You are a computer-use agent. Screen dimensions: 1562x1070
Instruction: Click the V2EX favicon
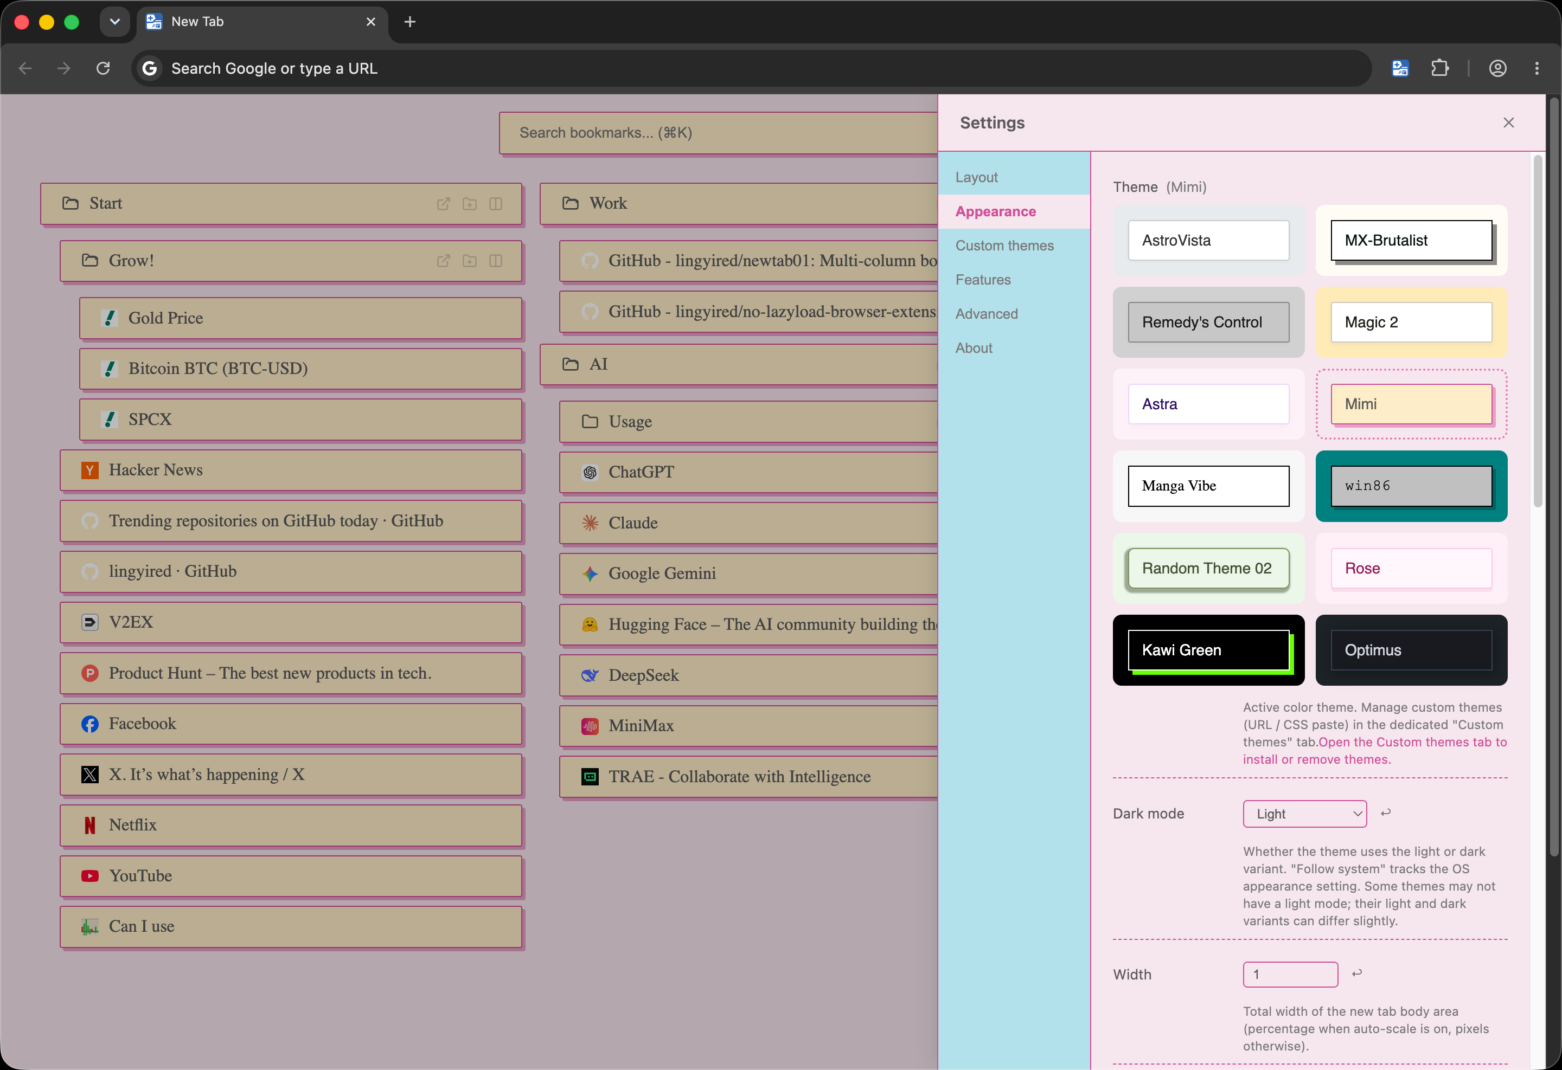coord(90,623)
